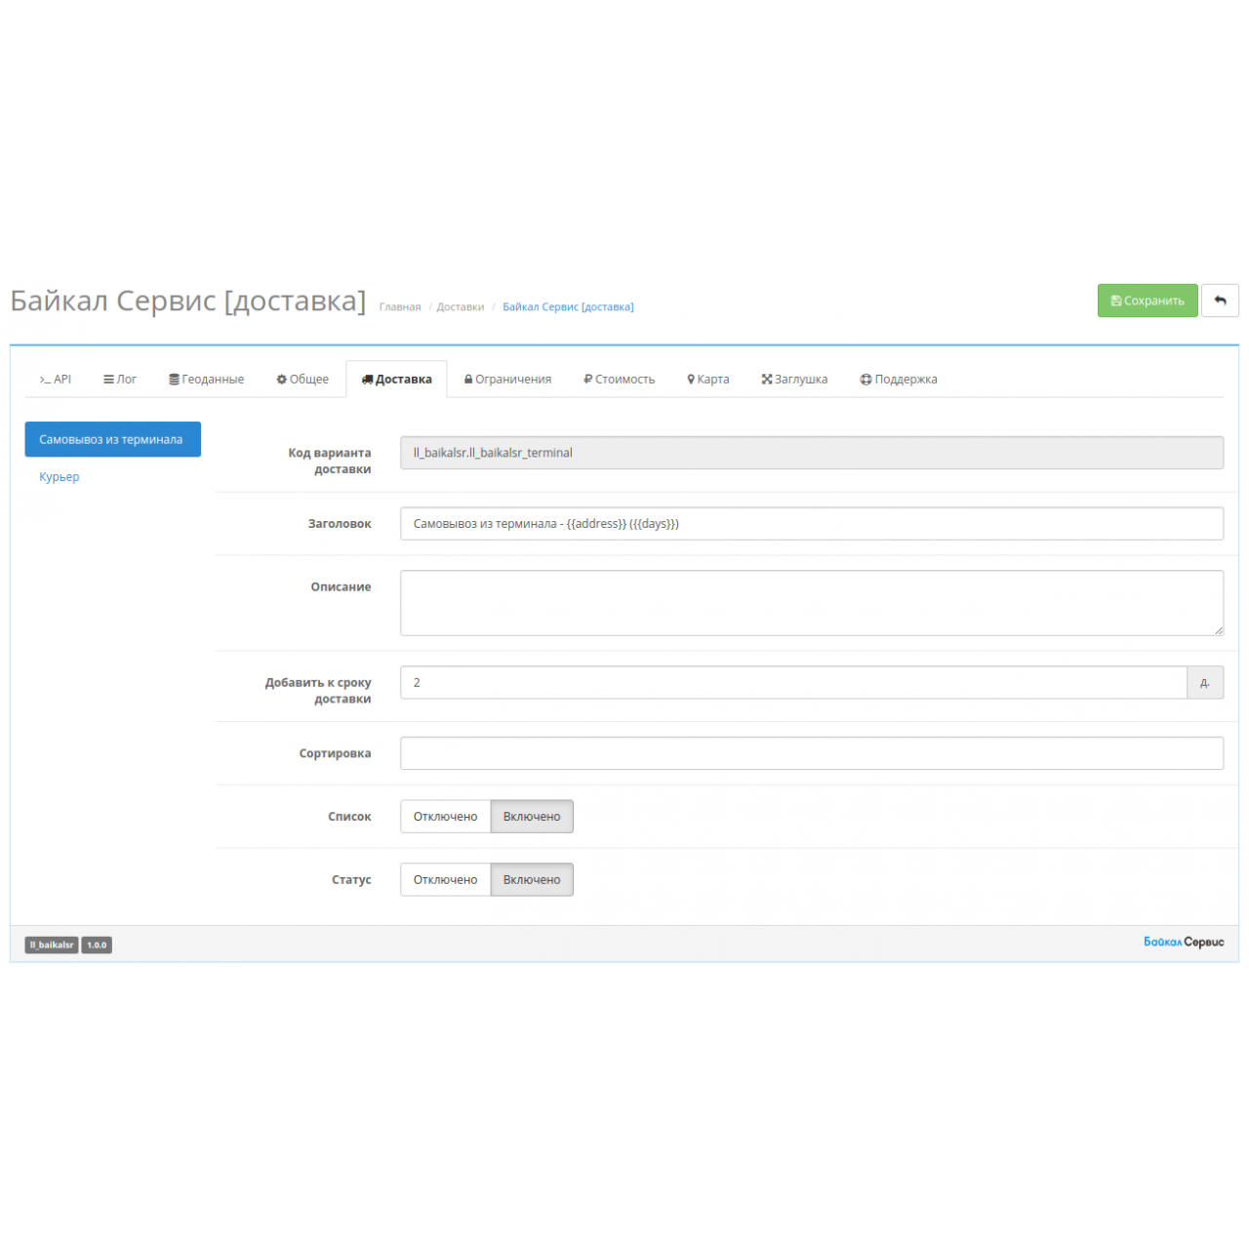Open the Карта tab
The width and height of the screenshot is (1249, 1249).
(708, 379)
